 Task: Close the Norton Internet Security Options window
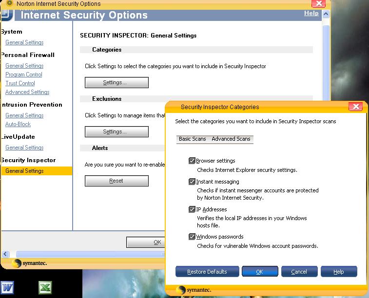click(x=319, y=3)
